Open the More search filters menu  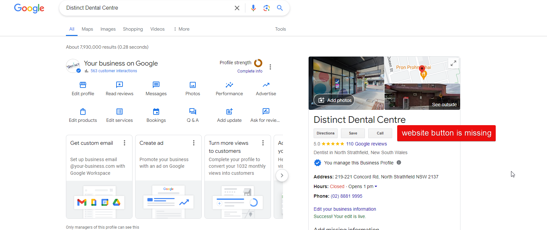pos(181,29)
